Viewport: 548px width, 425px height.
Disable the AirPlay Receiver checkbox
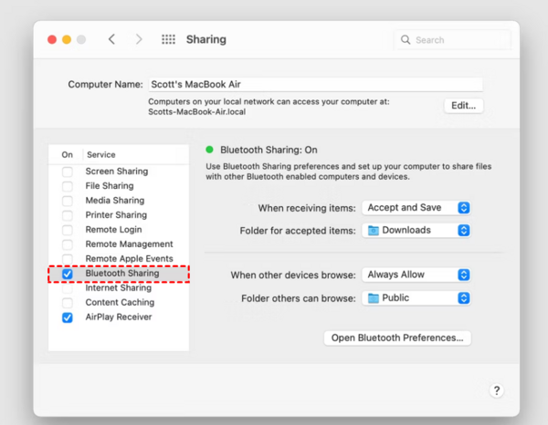(68, 317)
